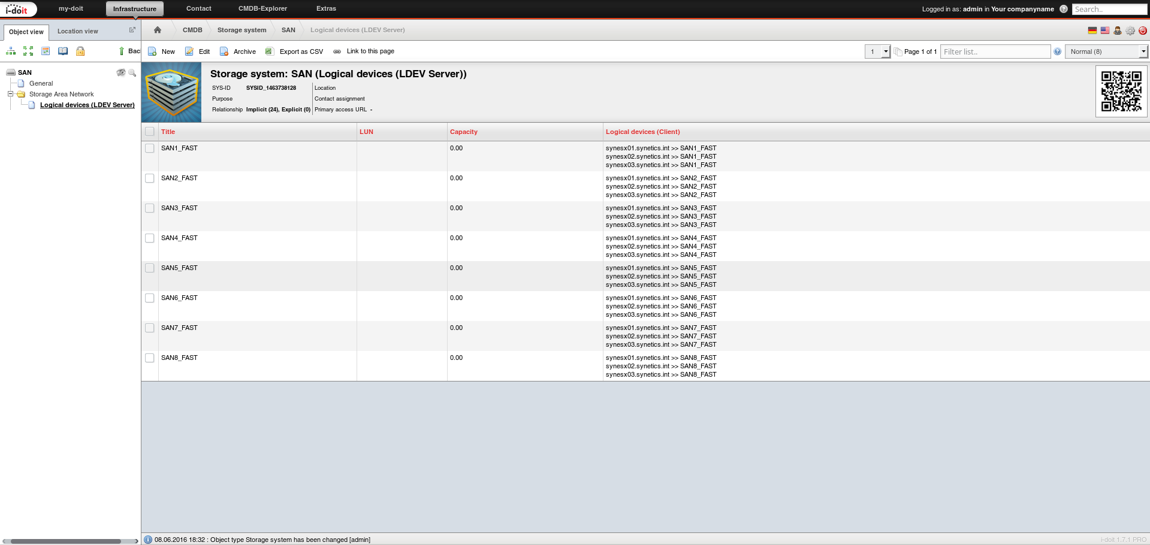The image size is (1150, 545).
Task: Click the green Back arrow
Action: coord(122,52)
